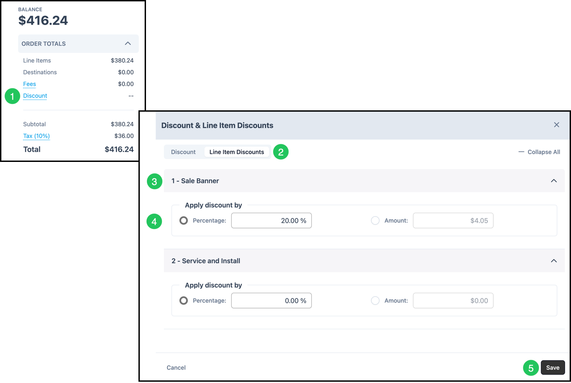Screen dimensions: 571x383
Task: Click the 1 - Sale Banner heading text
Action: click(195, 181)
